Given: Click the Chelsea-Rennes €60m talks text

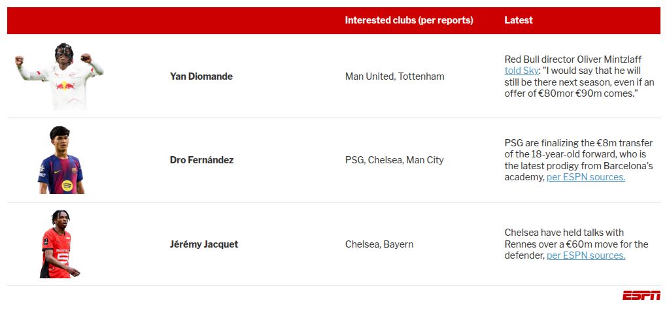Looking at the screenshot, I should tap(575, 238).
